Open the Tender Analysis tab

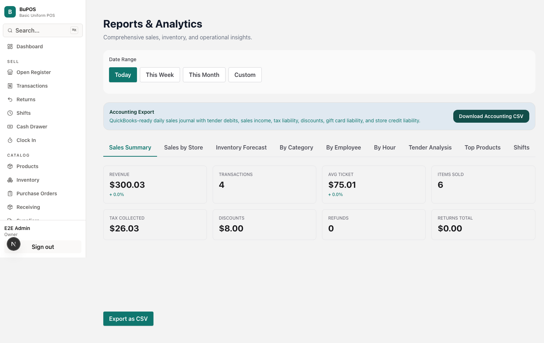[x=430, y=147]
